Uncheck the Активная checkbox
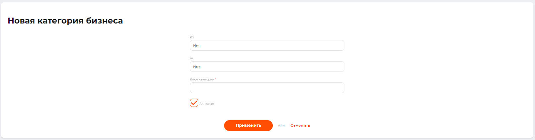 194,103
